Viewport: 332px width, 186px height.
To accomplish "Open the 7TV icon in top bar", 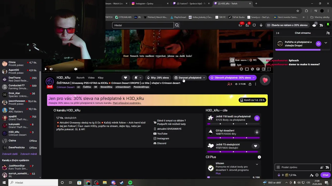I will (x=321, y=25).
